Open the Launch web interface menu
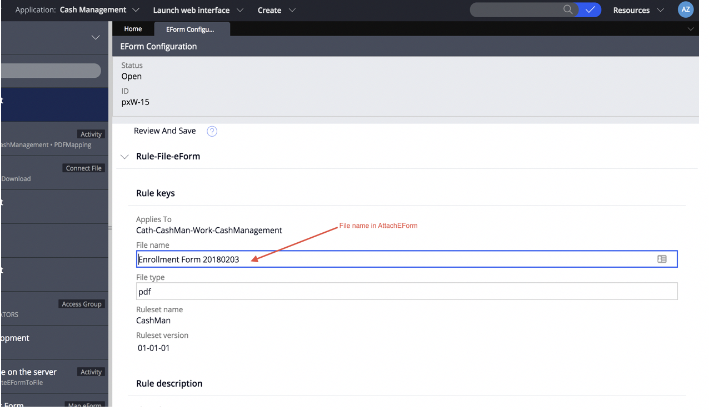This screenshot has width=709, height=410. tap(198, 10)
